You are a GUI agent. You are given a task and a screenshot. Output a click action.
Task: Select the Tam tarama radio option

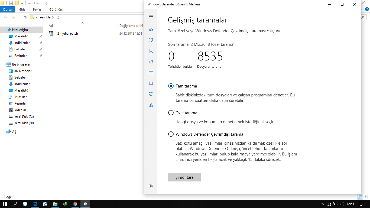point(171,86)
